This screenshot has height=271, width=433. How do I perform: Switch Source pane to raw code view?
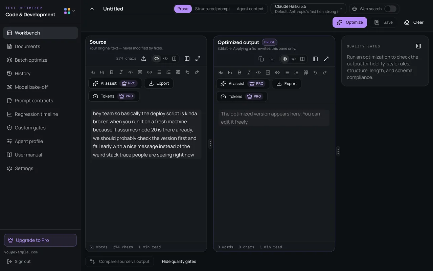pos(165,59)
